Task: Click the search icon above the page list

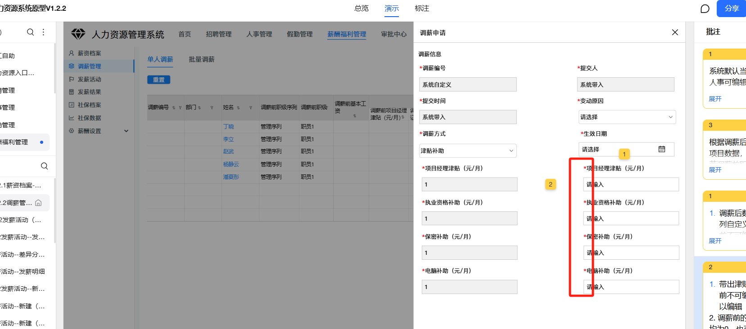Action: 44,166
